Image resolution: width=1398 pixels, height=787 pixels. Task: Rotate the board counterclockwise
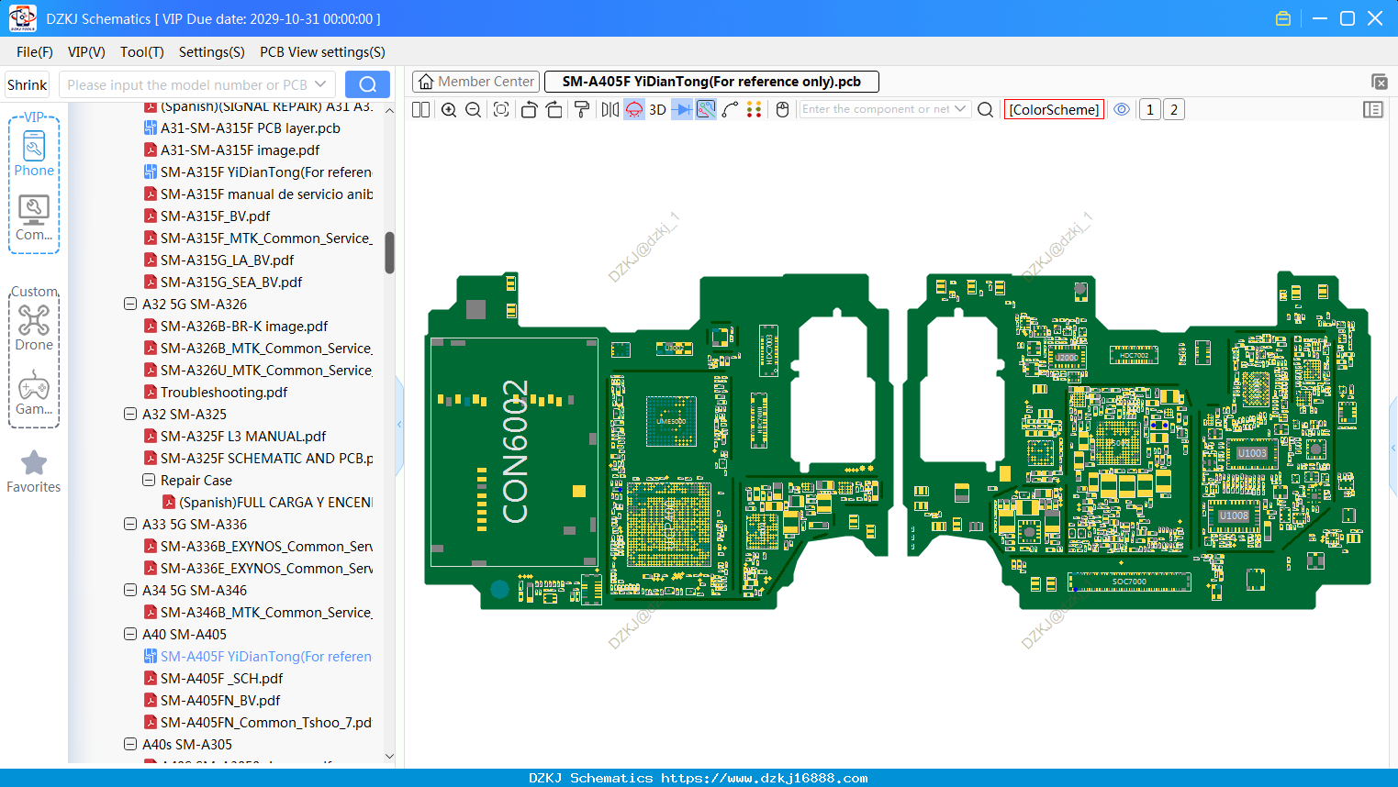coord(529,109)
